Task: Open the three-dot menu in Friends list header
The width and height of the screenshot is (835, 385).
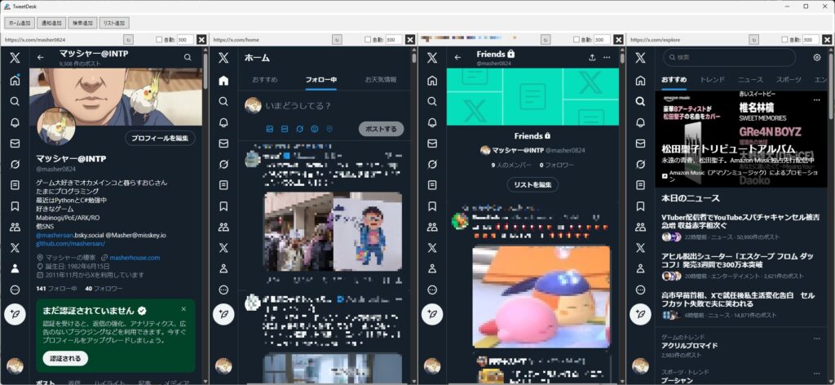Action: [x=607, y=58]
